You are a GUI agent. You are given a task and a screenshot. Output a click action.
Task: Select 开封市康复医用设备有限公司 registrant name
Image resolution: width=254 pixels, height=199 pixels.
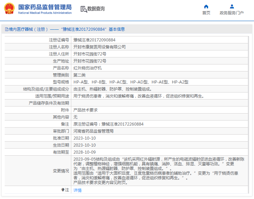pyautogui.click(x=99, y=47)
